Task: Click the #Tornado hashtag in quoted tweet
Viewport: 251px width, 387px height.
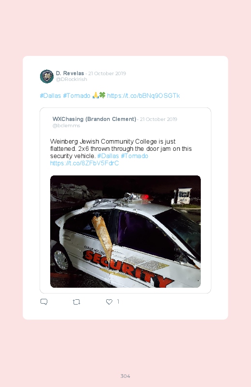Action: pos(134,156)
